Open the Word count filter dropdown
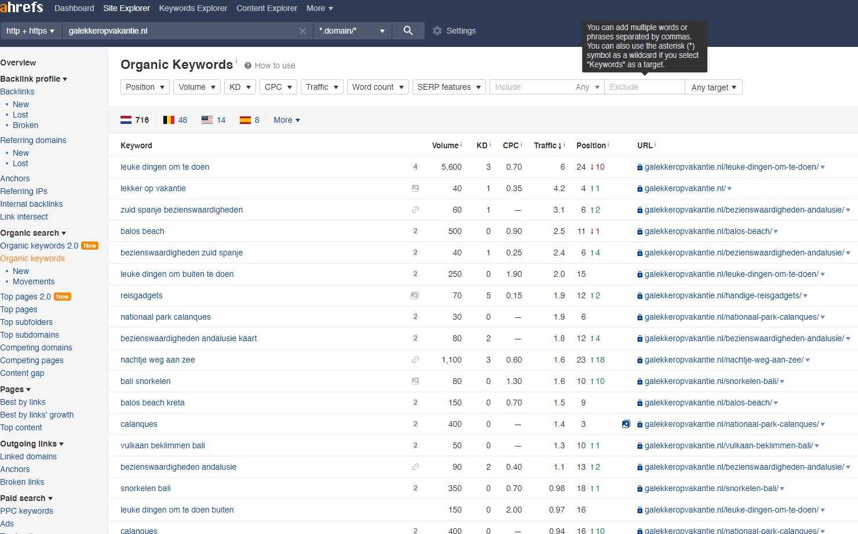This screenshot has width=858, height=534. [x=378, y=87]
